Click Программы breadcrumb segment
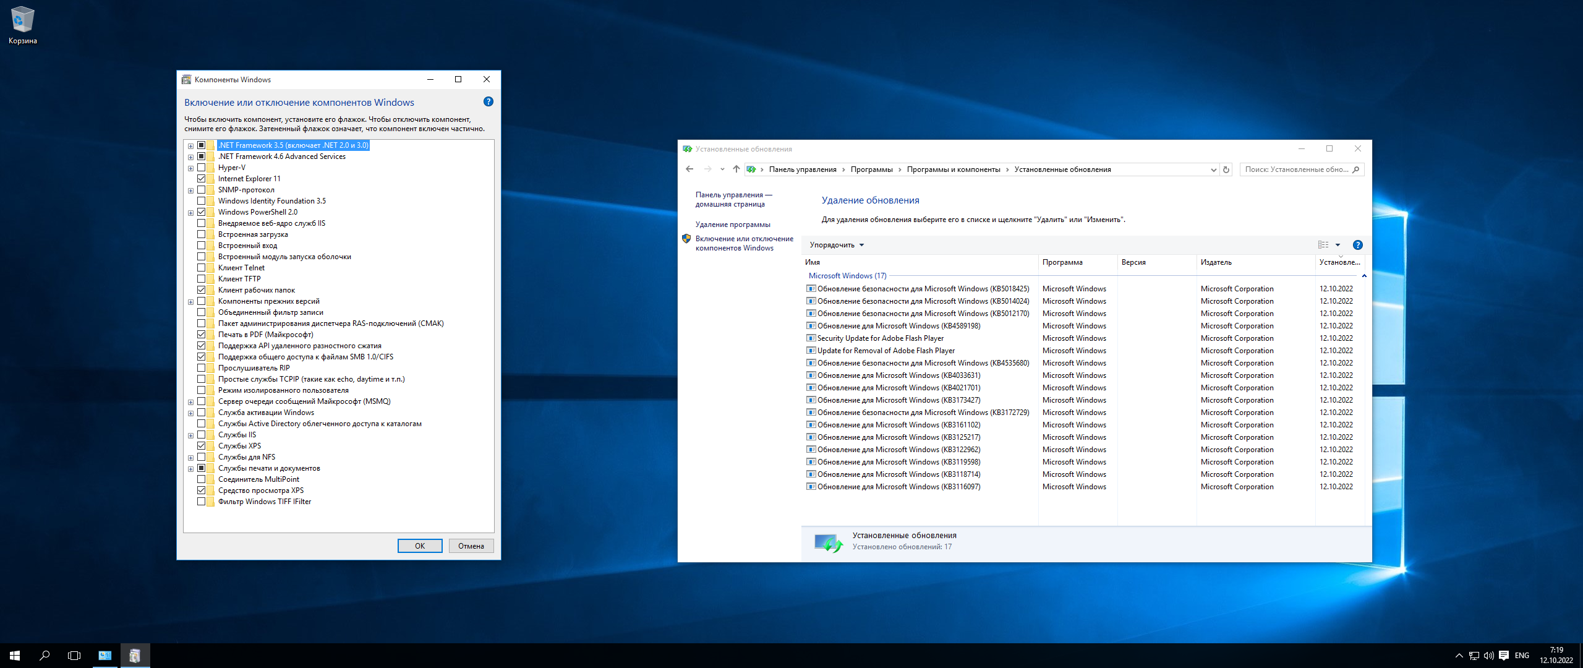Screen dimensions: 1583x668 [871, 169]
